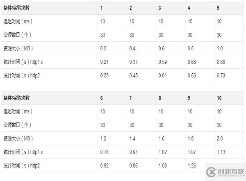Select the column header numbered 5

218,8
